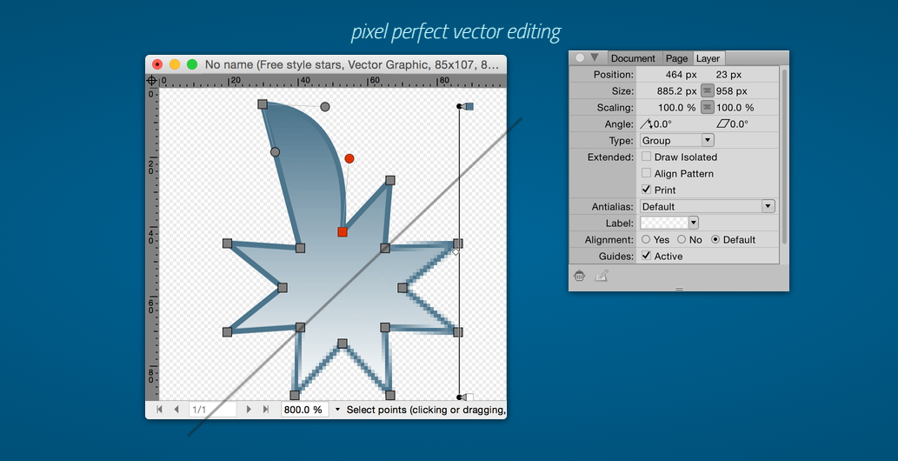Switch to the Page tab
The height and width of the screenshot is (461, 898).
676,58
